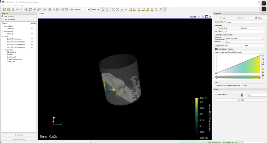
Task: Open the Representation dropdown
Action: [245, 22]
